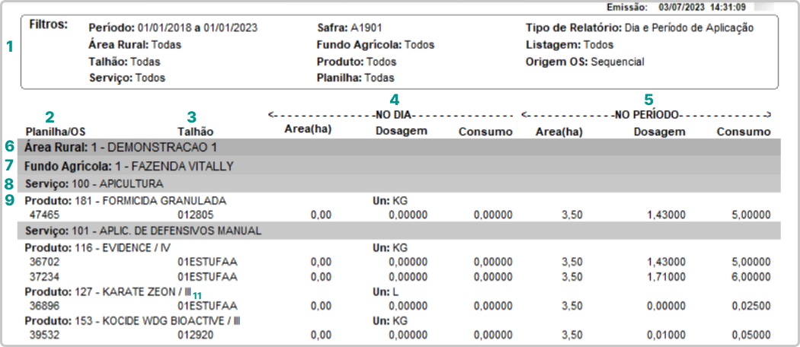Select the Fundo Agrícola: 1 - FAZENDA VITALLY row
Image resolution: width=800 pixels, height=347 pixels.
129,165
